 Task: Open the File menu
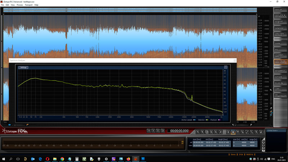(3, 5)
